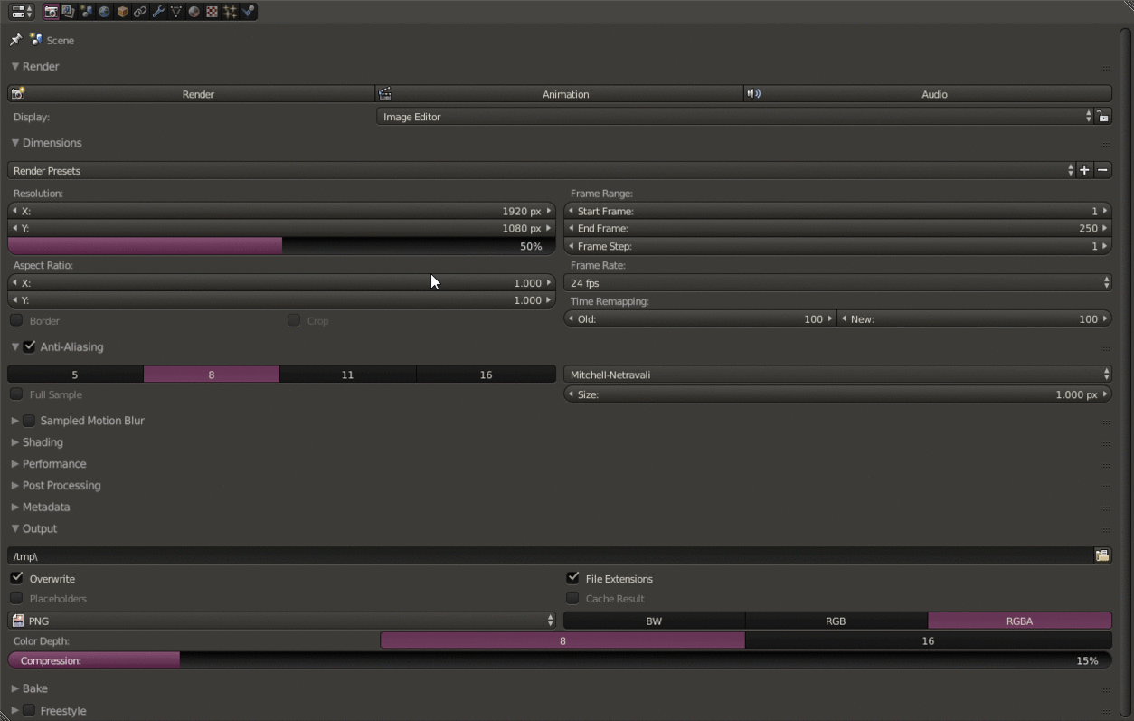
Task: Click the Audio mixdown button
Action: 928,94
